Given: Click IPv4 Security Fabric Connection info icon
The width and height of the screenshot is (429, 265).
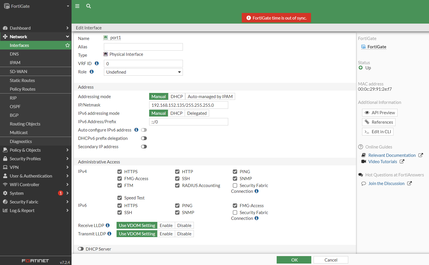Looking at the screenshot, I should (x=256, y=191).
